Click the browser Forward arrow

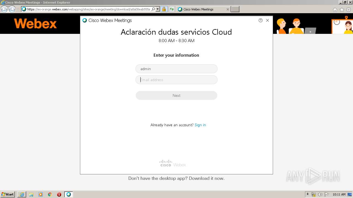point(12,9)
